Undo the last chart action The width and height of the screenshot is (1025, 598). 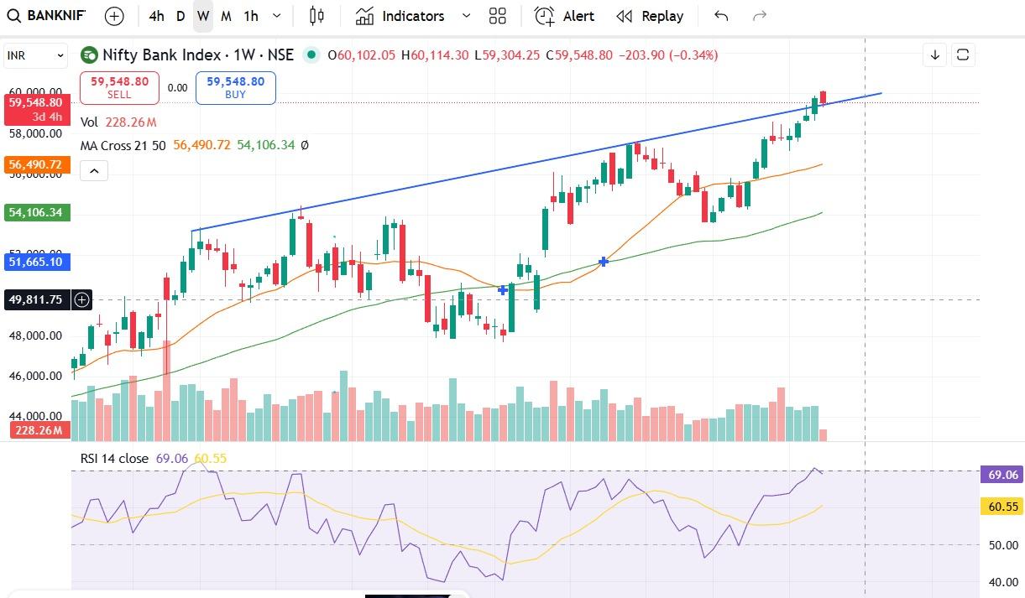[721, 16]
